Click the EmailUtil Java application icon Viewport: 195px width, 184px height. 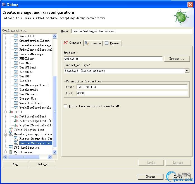[16, 36]
